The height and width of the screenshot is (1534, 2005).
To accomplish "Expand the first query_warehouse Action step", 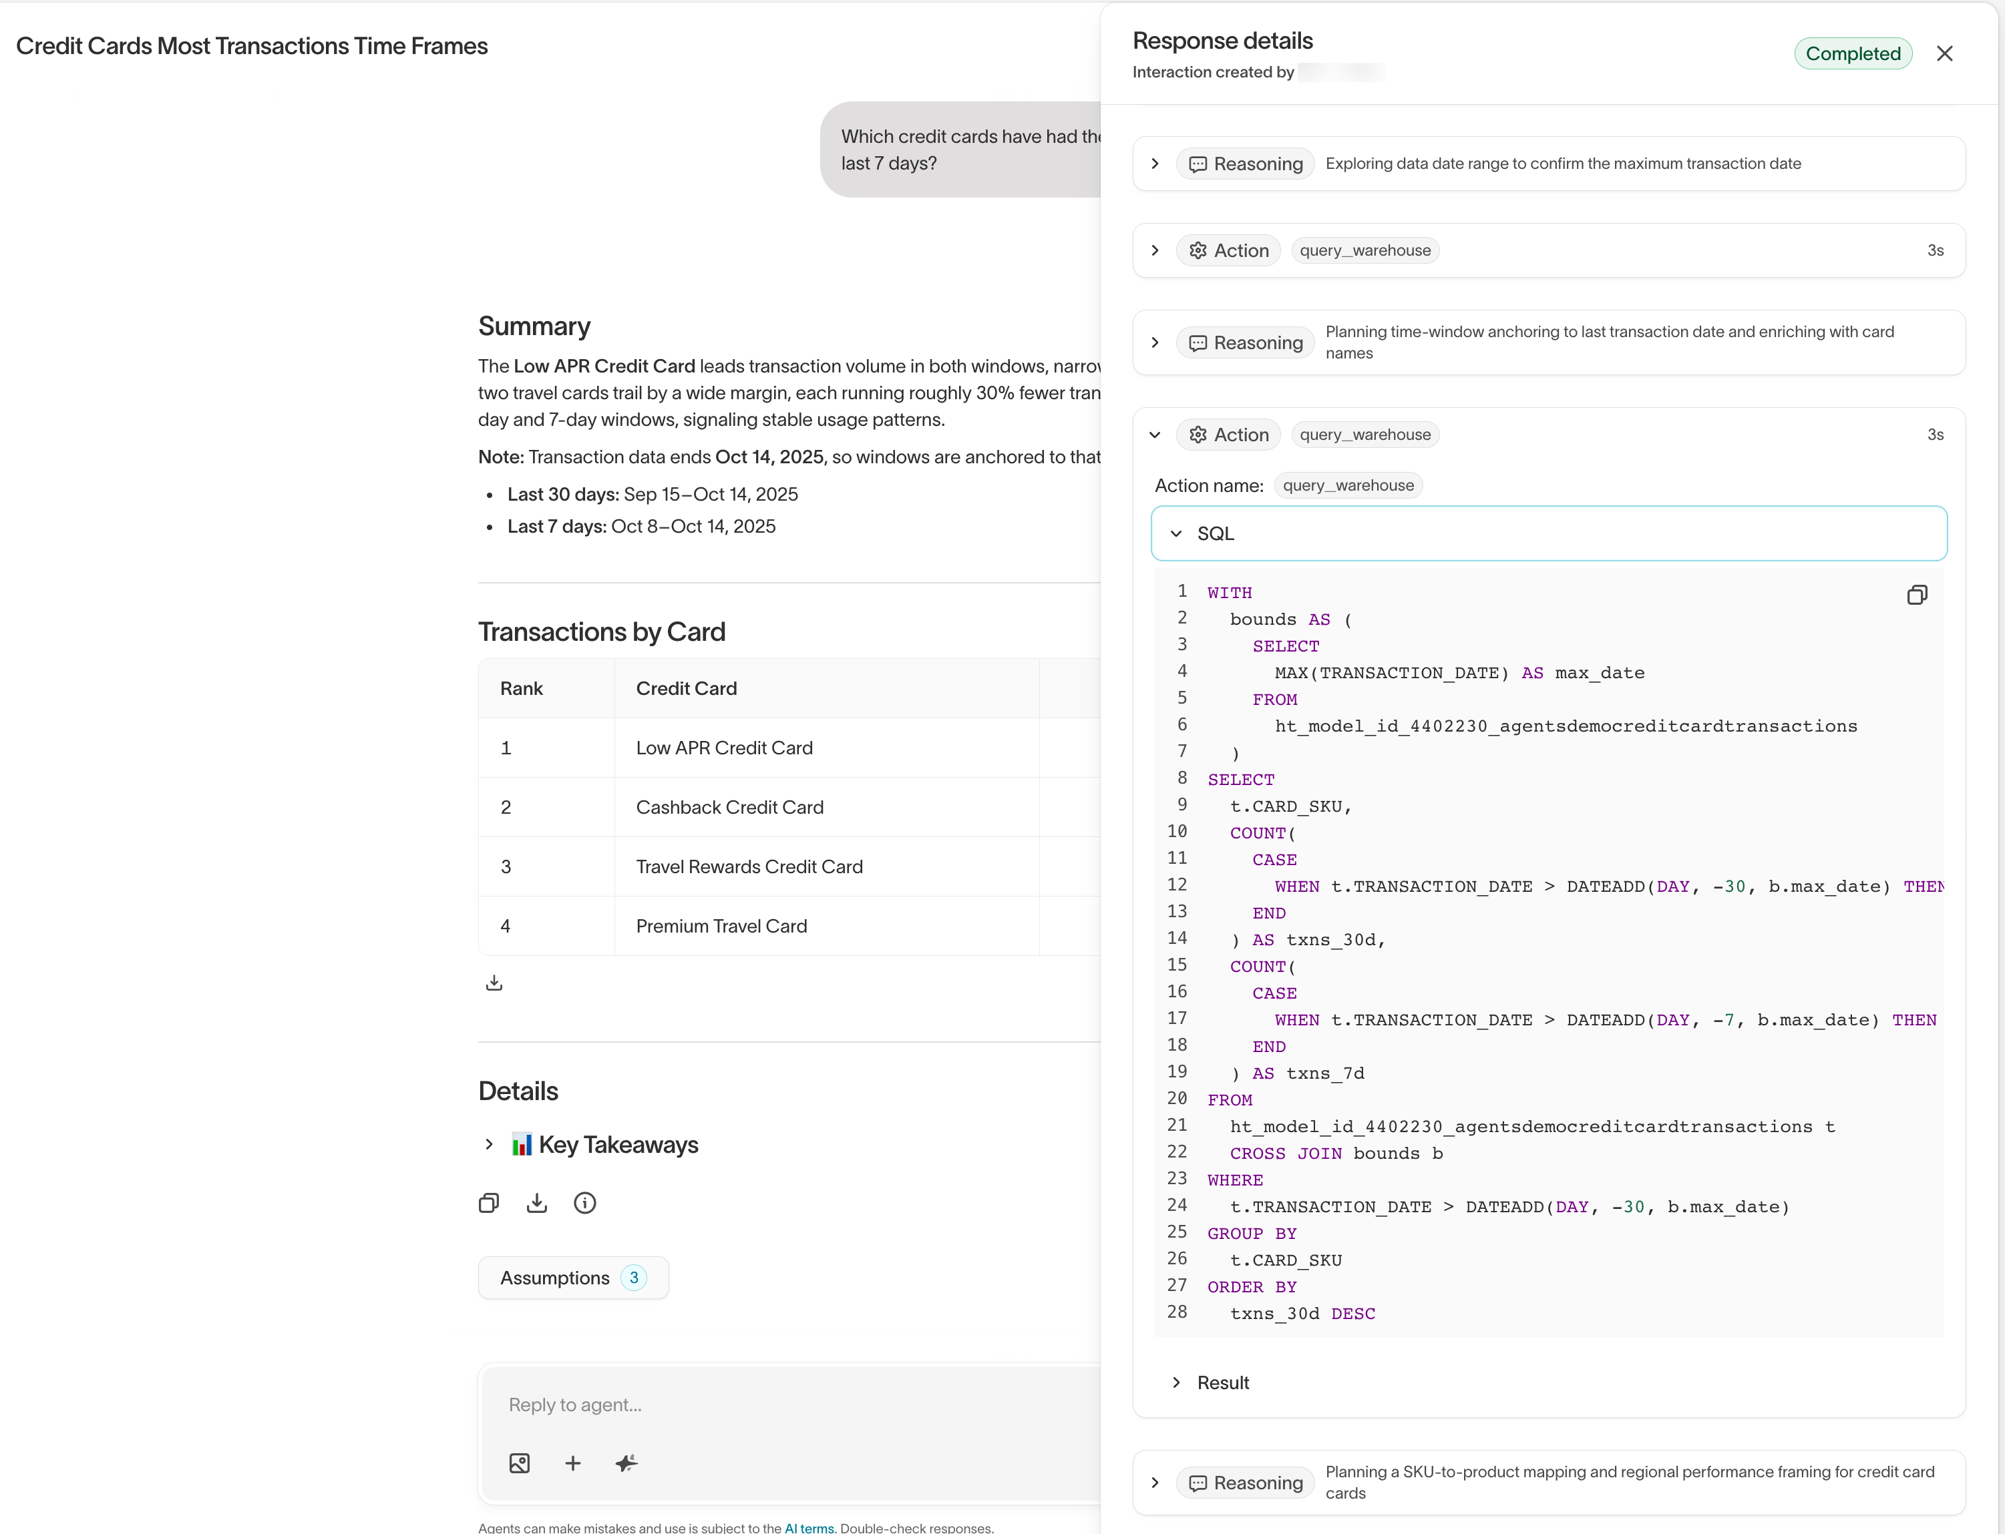I will pyautogui.click(x=1155, y=250).
